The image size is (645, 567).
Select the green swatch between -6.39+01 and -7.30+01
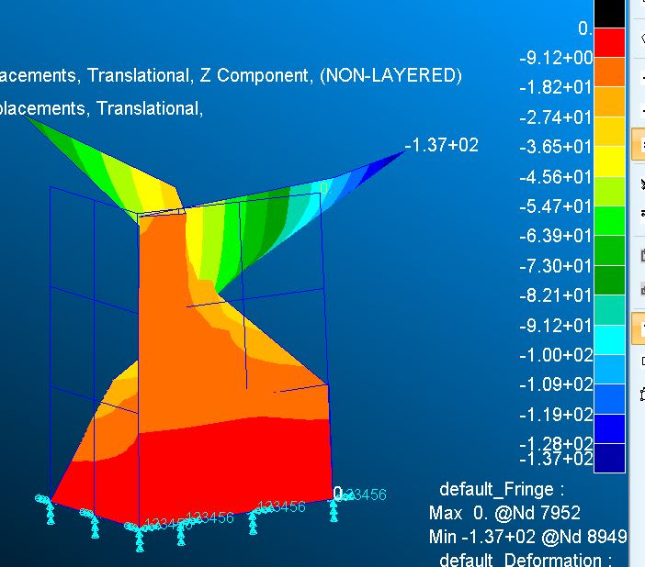click(609, 250)
